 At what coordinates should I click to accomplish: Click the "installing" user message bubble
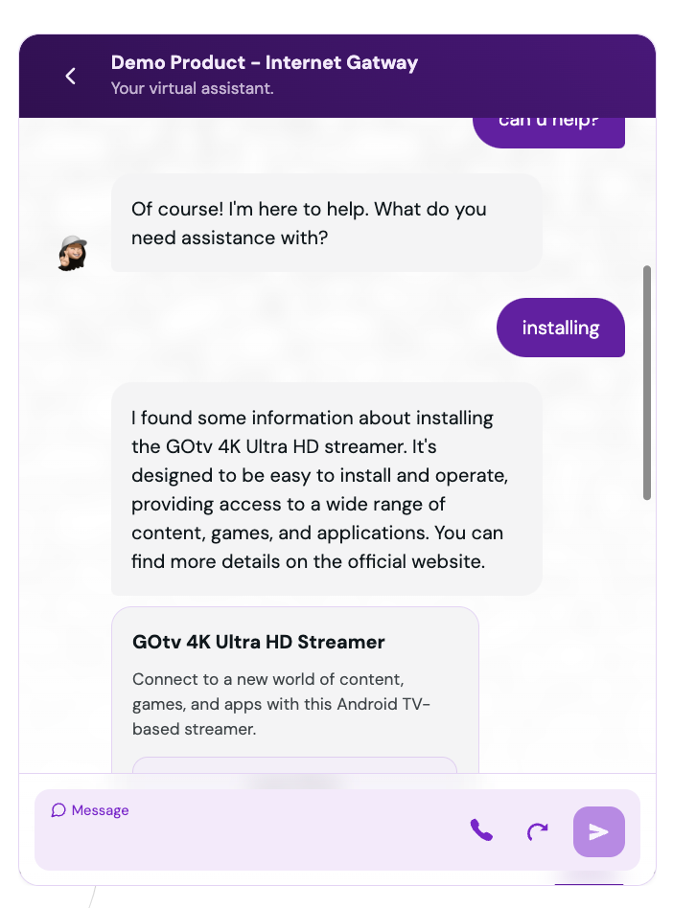tap(561, 328)
